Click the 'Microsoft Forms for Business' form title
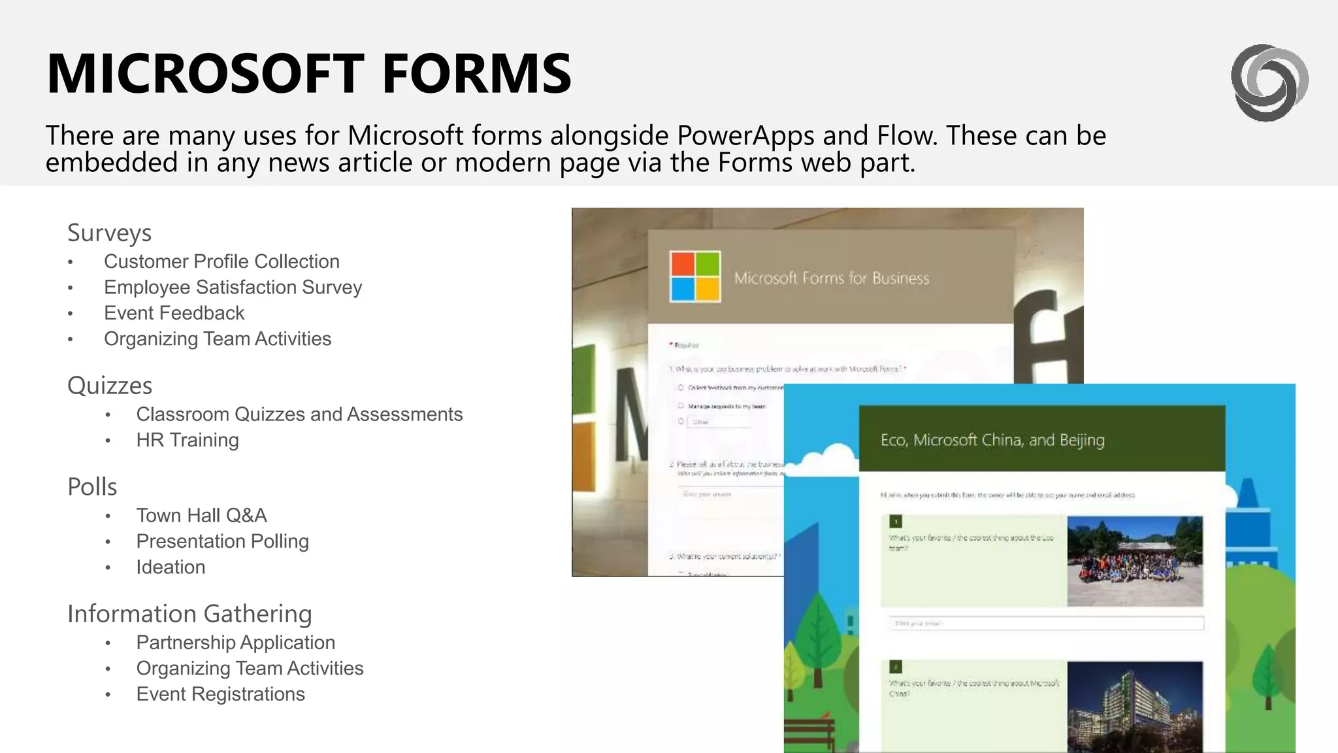Screen dimensions: 1338x753 pyautogui.click(x=832, y=278)
